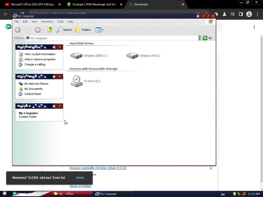Screen dimensions: 263x197
Task: Open bypass-paywalls-chrome-clean-3.5.3.0 download link
Action: pyautogui.click(x=98, y=168)
